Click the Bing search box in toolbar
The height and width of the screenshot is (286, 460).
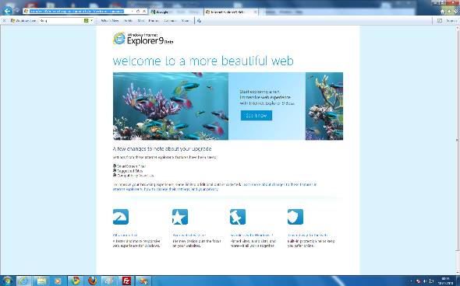(62, 21)
